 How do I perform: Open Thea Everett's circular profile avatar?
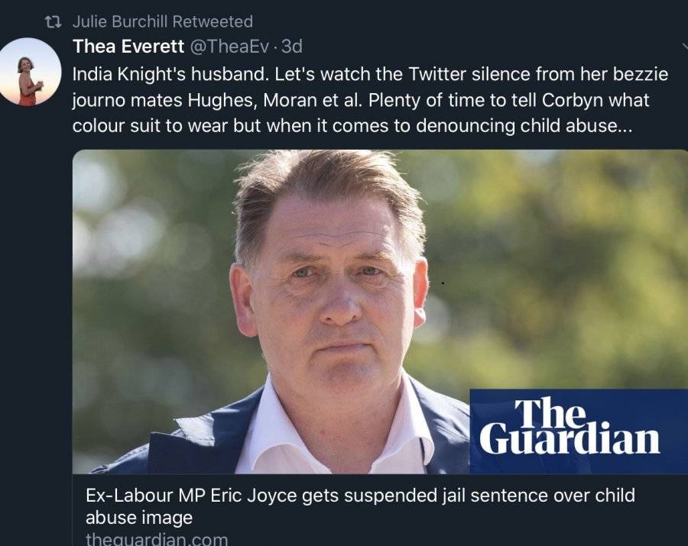click(28, 72)
